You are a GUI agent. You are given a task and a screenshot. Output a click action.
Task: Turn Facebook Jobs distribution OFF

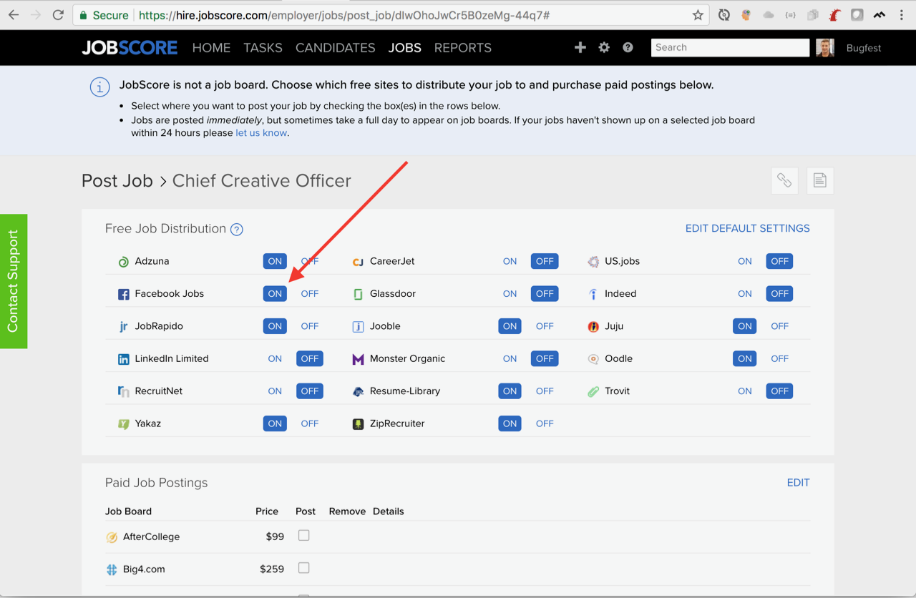click(x=310, y=293)
